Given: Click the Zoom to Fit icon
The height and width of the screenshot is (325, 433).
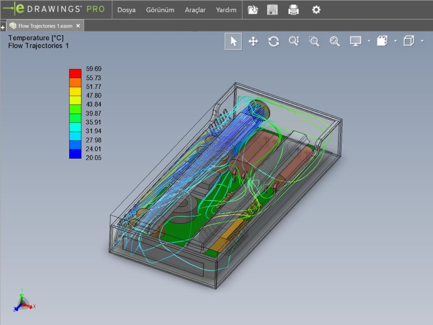Looking at the screenshot, I should [x=334, y=41].
